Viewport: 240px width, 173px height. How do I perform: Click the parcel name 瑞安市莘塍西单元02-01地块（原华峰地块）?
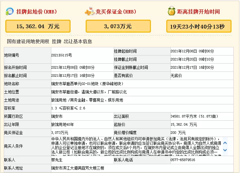click(x=87, y=84)
